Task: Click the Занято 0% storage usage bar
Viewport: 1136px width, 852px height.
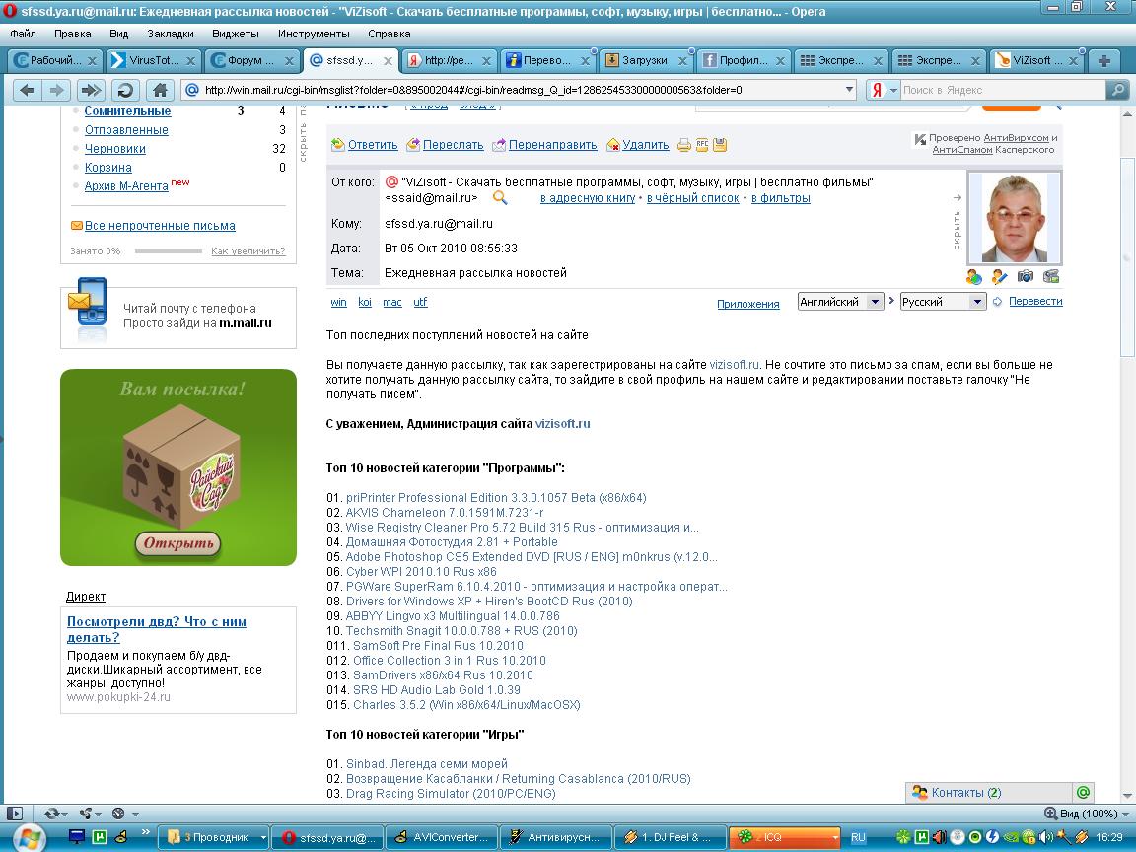Action: [168, 251]
